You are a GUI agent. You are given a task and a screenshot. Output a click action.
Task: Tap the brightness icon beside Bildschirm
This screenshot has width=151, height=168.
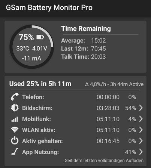(15, 108)
